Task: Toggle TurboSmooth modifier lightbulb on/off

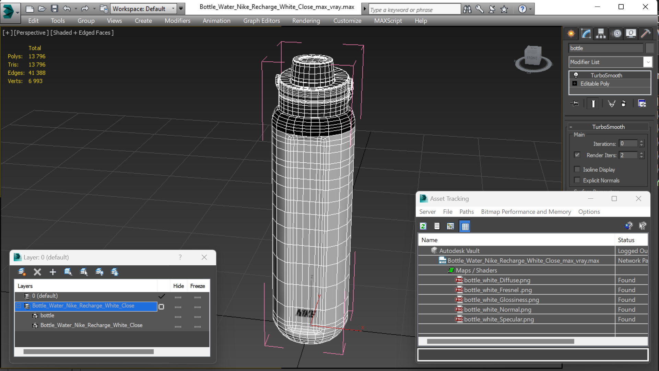Action: (x=576, y=75)
